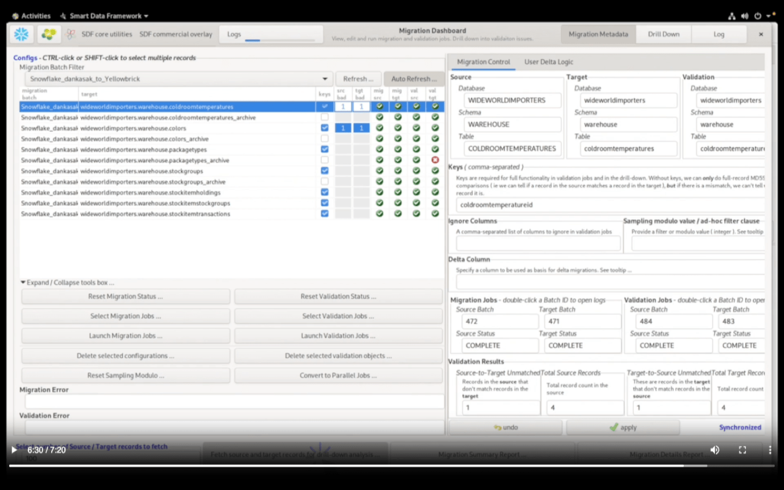The width and height of the screenshot is (784, 490).
Task: Click the volume icon in the system tray
Action: (745, 16)
